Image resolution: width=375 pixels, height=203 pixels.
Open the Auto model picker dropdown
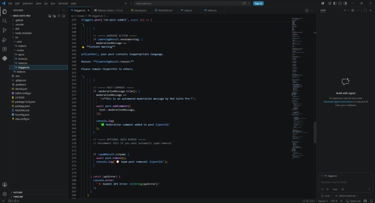335,189
